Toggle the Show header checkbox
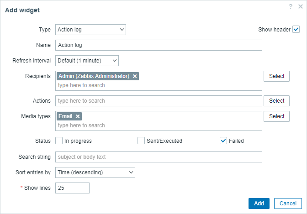Image resolution: width=307 pixels, height=214 pixels. (x=296, y=30)
